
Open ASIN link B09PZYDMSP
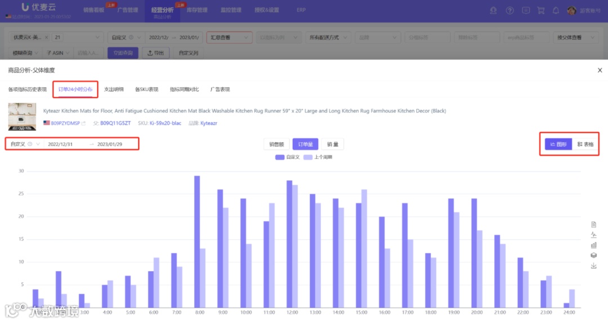pyautogui.click(x=65, y=123)
